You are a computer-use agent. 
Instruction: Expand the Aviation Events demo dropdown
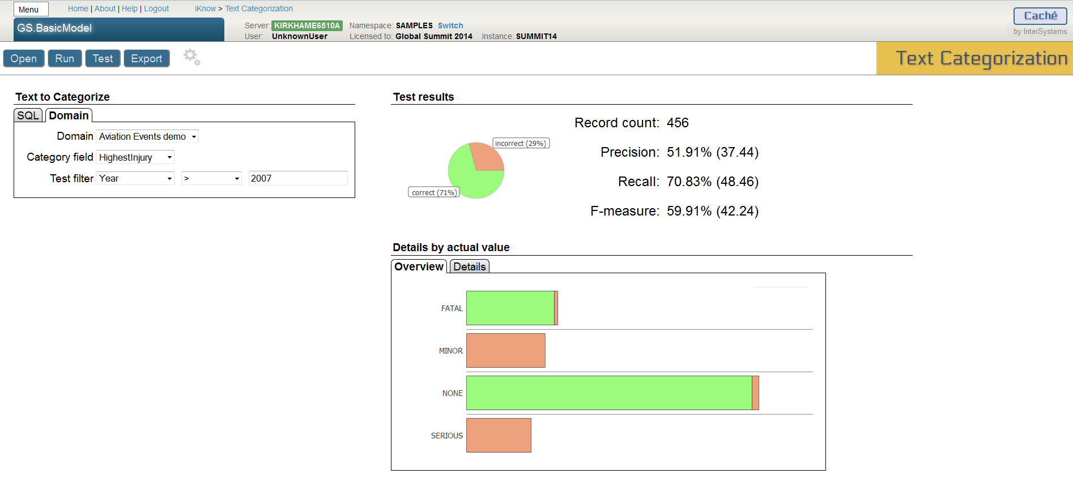[147, 136]
